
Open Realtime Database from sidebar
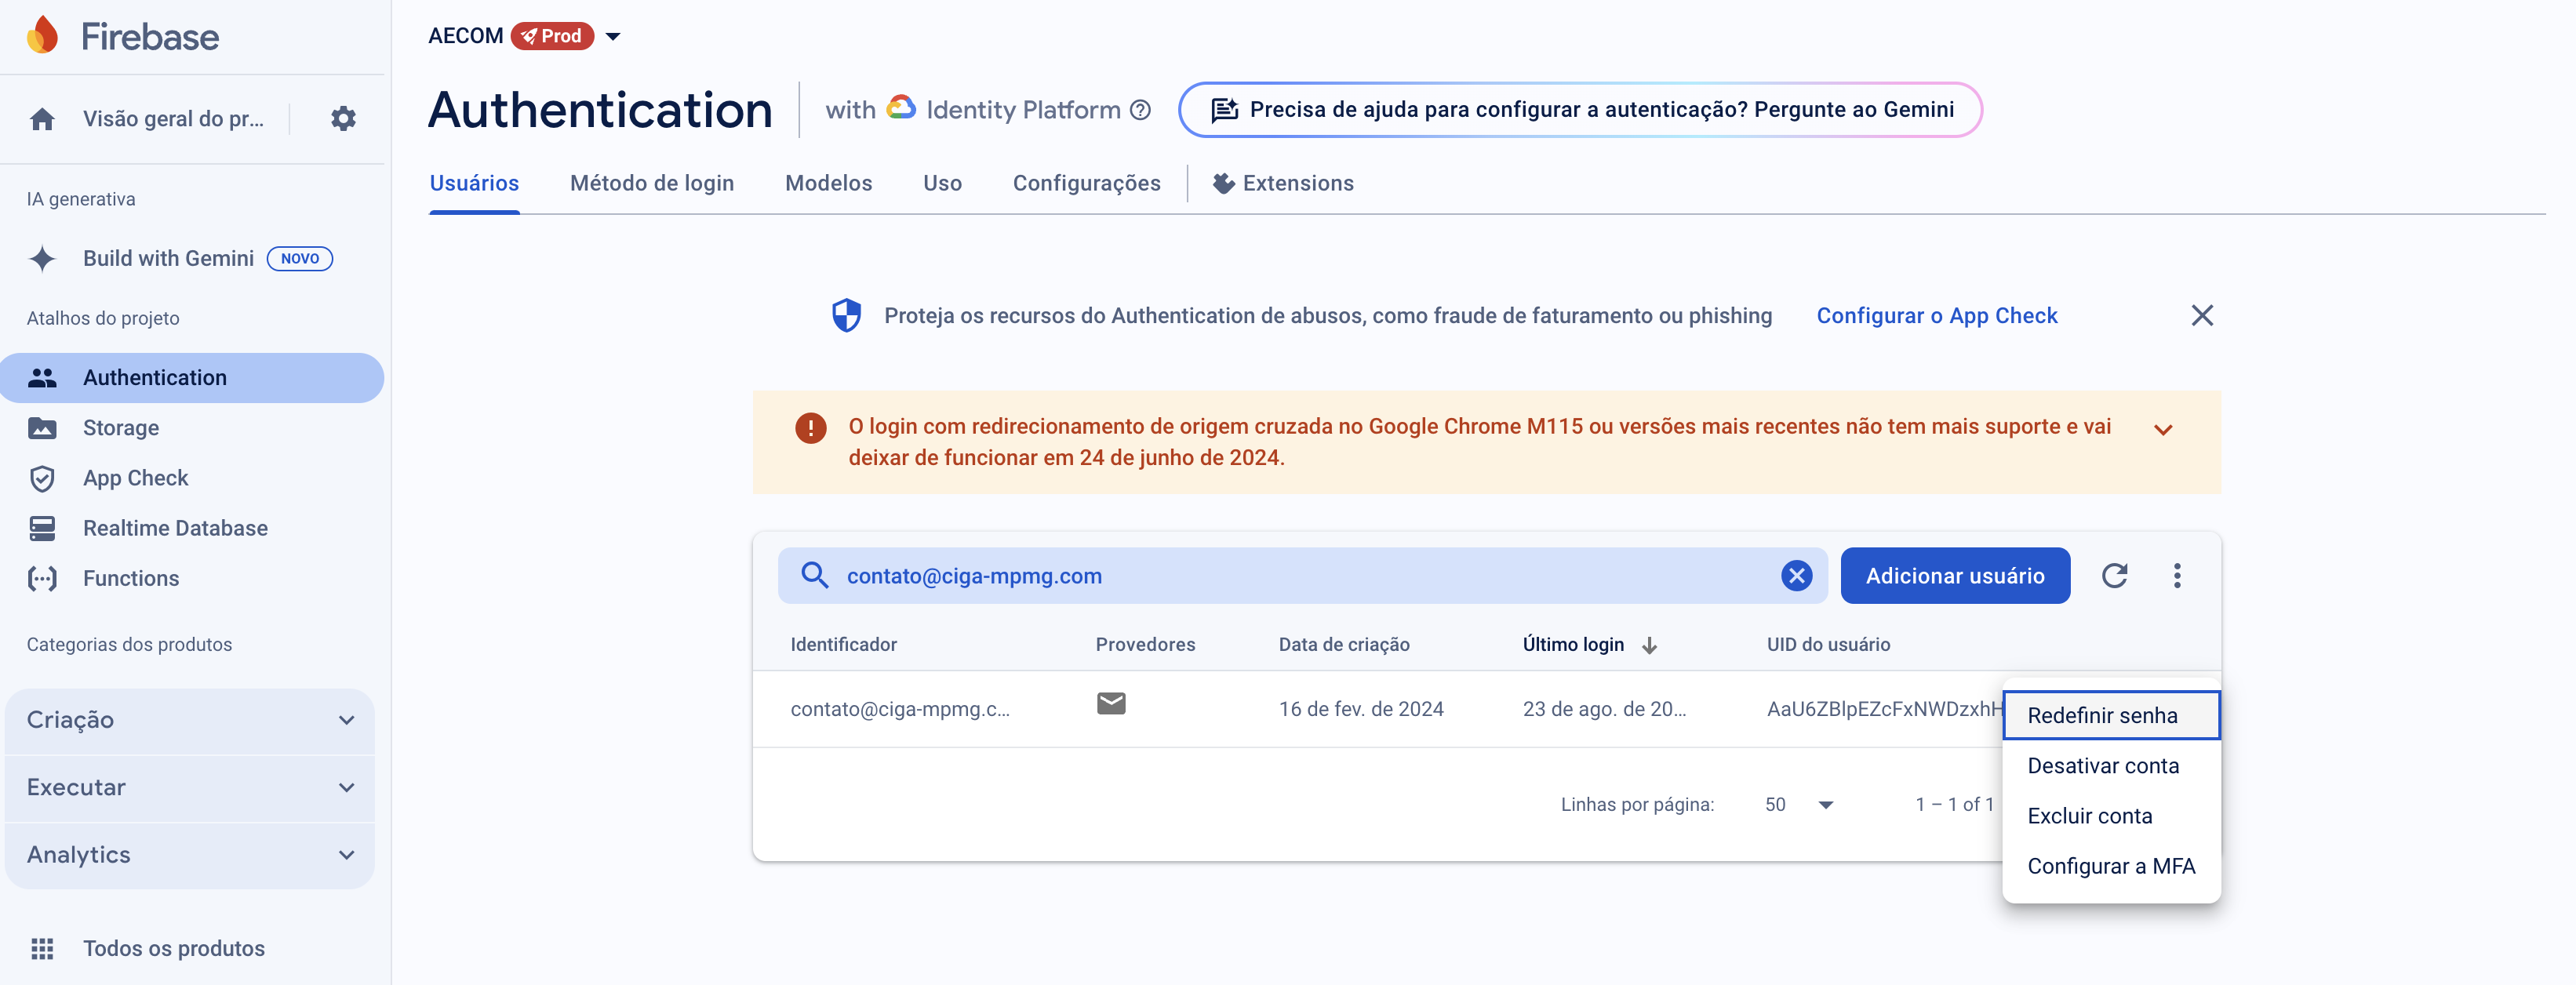175,528
